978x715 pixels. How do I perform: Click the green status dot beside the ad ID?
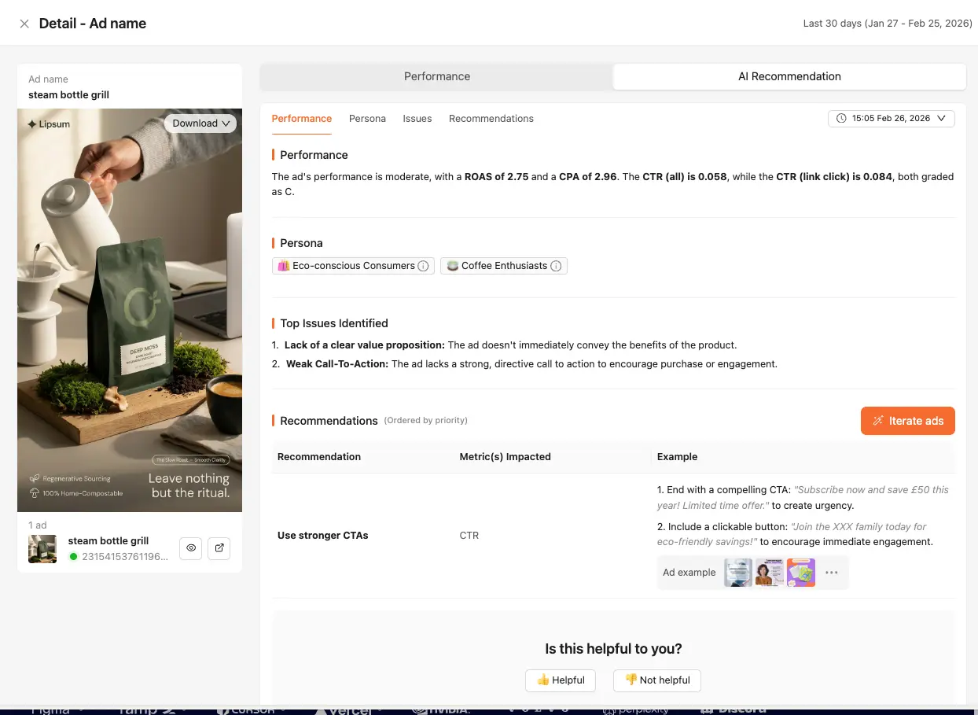[72, 555]
